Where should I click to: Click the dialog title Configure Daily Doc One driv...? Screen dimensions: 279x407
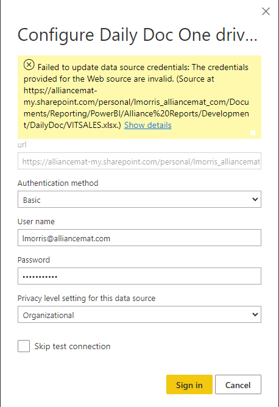137,35
